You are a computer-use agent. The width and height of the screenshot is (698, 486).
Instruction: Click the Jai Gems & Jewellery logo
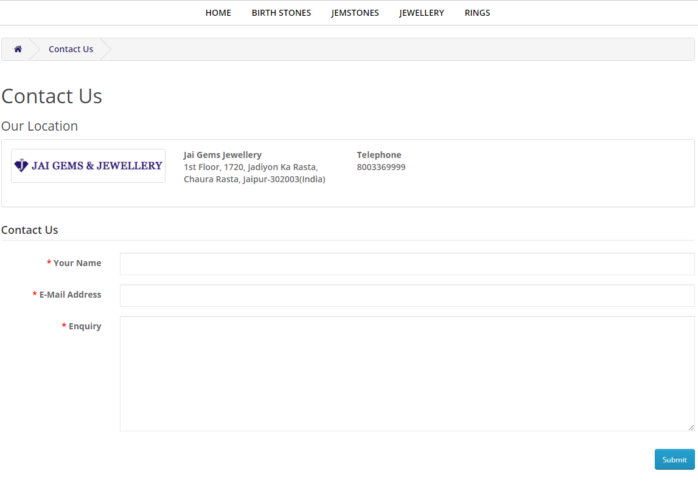click(88, 166)
